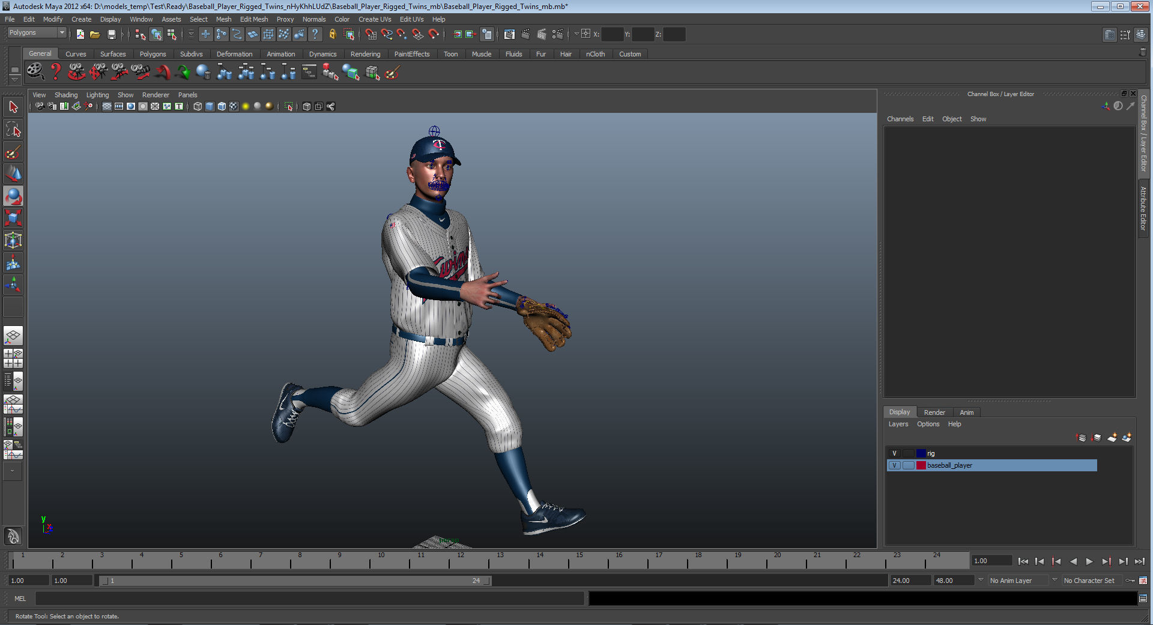Open the Render layer tab
This screenshot has width=1153, height=625.
(x=934, y=412)
